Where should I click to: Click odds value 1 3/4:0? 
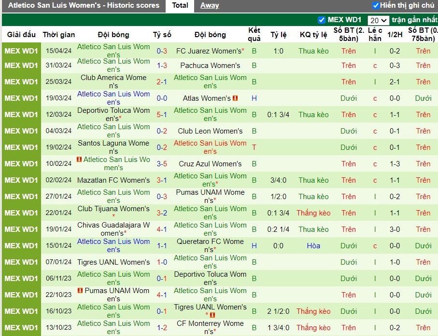278,328
